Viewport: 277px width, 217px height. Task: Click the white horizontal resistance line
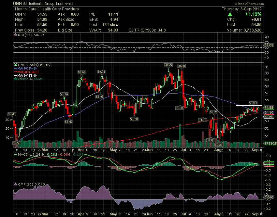point(249,106)
